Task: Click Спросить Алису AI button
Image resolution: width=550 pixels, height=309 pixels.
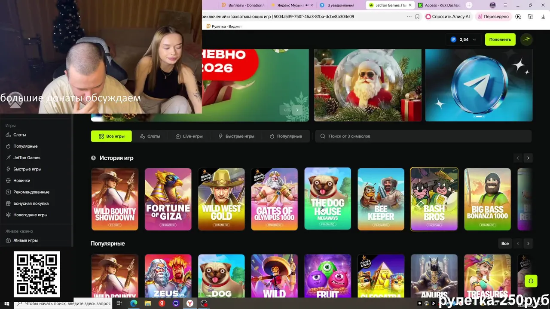Action: pyautogui.click(x=448, y=17)
